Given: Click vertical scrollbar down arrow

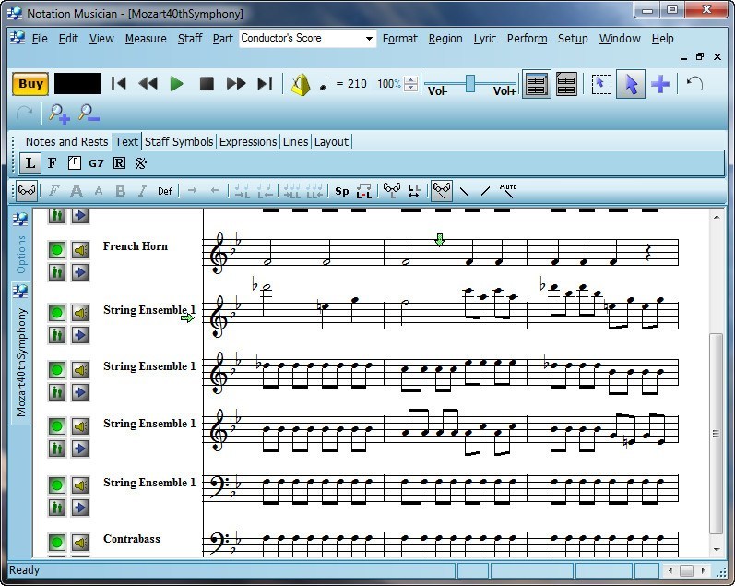Looking at the screenshot, I should point(717,549).
